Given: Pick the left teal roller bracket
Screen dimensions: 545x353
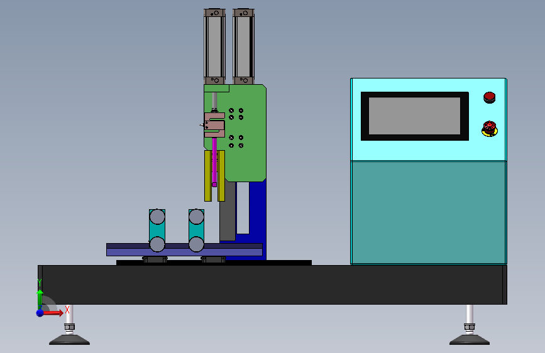Looking at the screenshot, I should pos(157,230).
